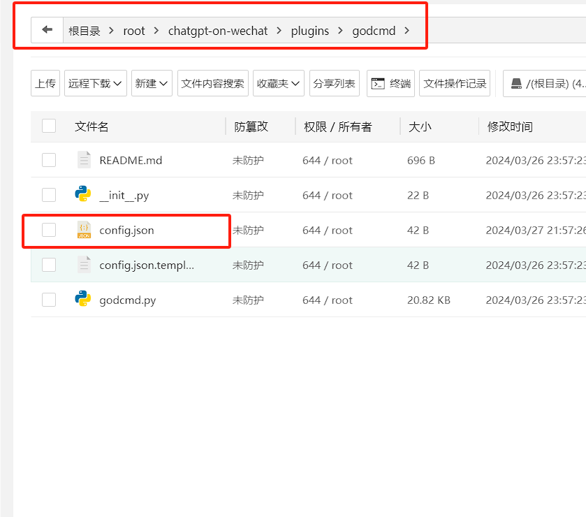Click the godcmd.py Python icon
The image size is (586, 517).
[x=84, y=300]
